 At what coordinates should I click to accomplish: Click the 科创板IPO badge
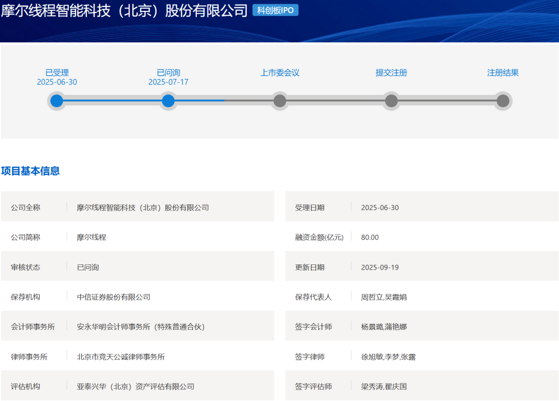(x=275, y=10)
